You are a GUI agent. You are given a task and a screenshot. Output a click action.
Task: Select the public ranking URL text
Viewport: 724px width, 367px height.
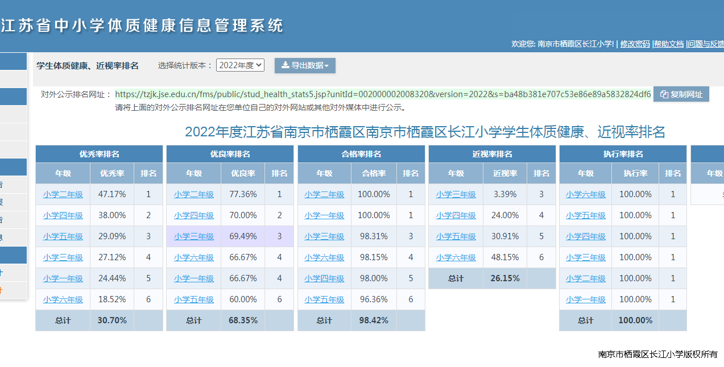383,94
